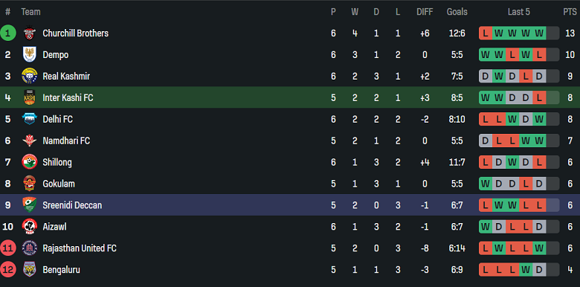Open the Churchill Brothers team link

[x=75, y=33]
